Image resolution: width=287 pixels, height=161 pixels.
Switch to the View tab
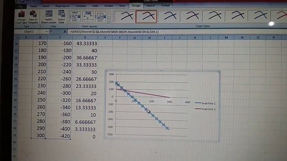pos(122,6)
